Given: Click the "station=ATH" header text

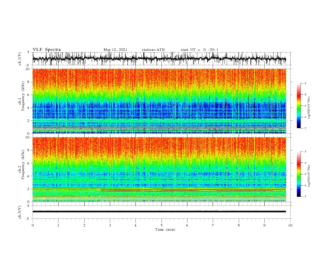Looking at the screenshot, I should click(x=153, y=50).
